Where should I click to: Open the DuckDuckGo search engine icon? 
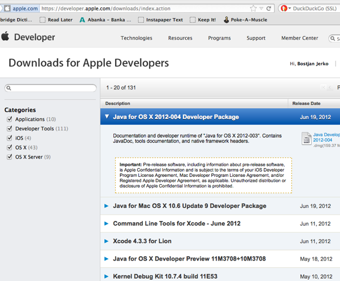click(x=284, y=8)
